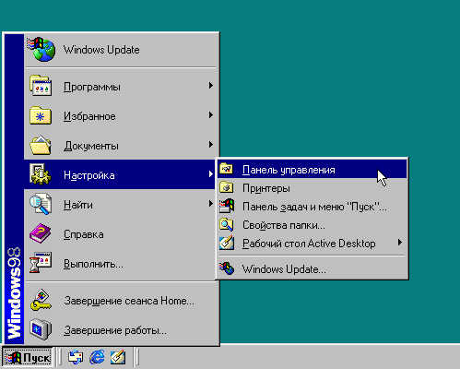Viewport: 460px width, 369px height.
Task: Click the Выполнить icon
Action: click(x=41, y=263)
